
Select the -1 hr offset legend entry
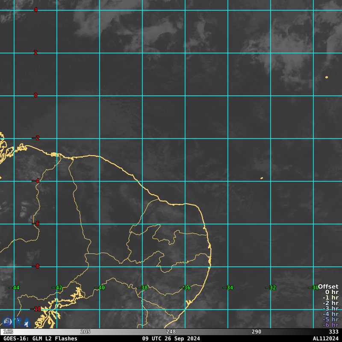(x=330, y=298)
